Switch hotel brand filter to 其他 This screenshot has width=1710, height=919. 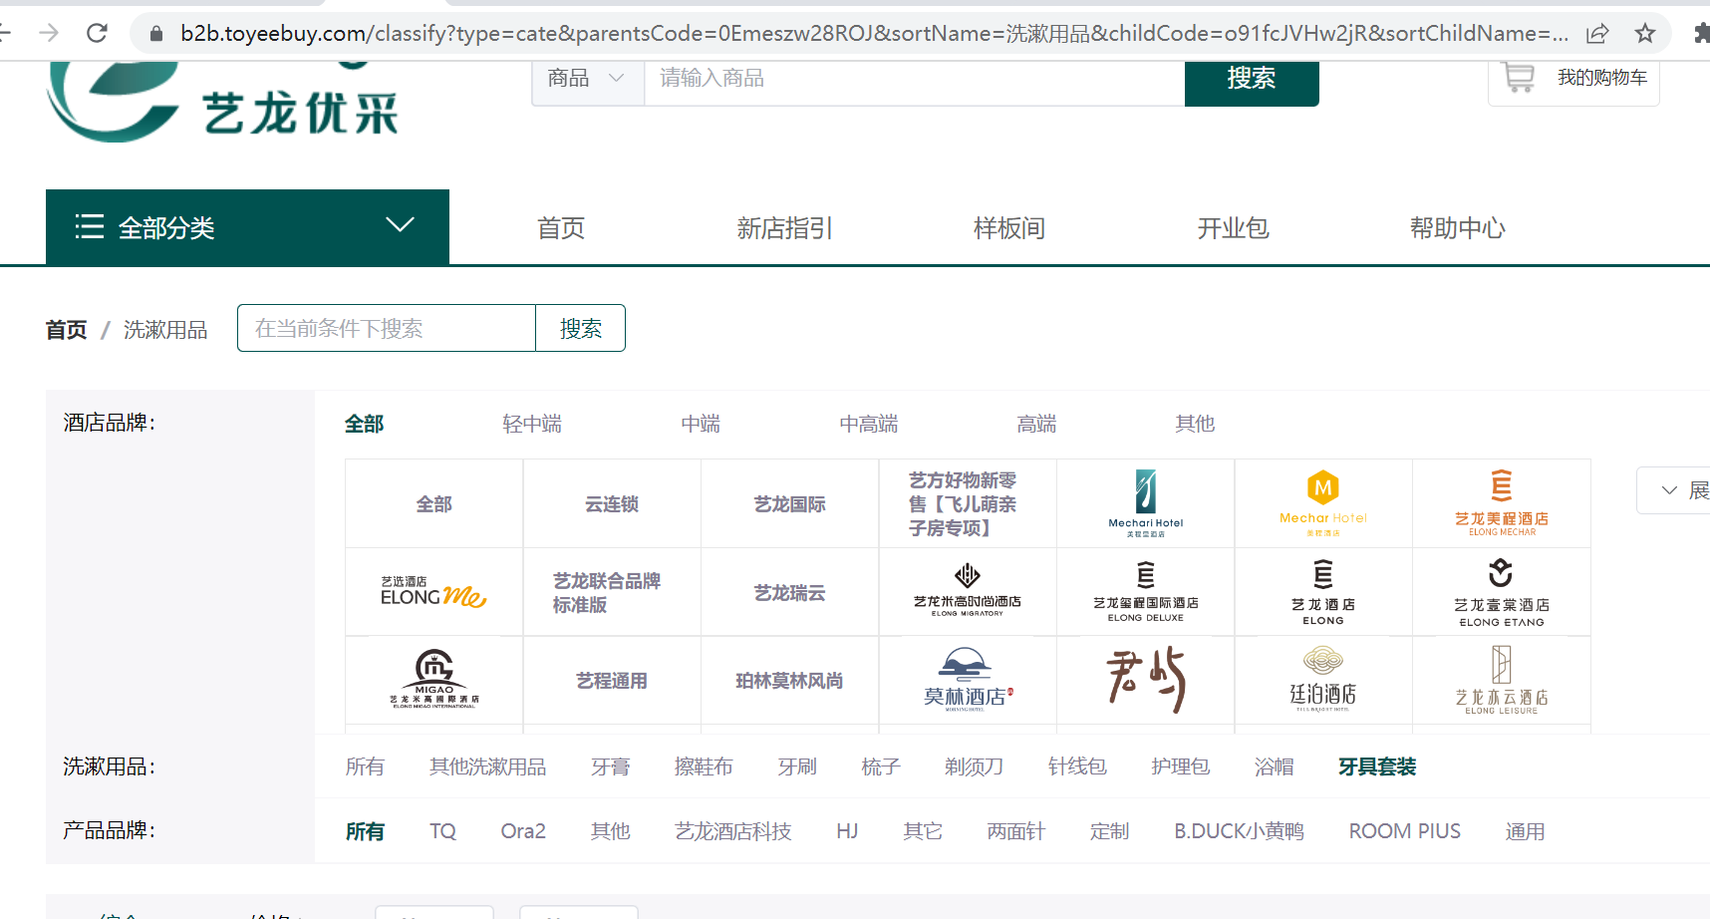[1195, 424]
